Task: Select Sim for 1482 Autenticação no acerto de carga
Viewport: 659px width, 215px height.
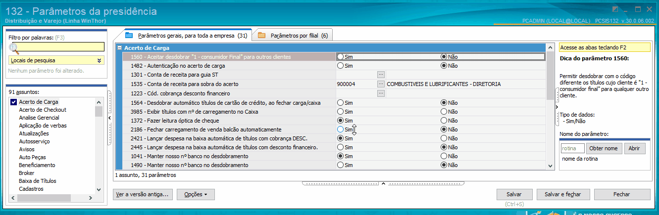Action: [340, 66]
